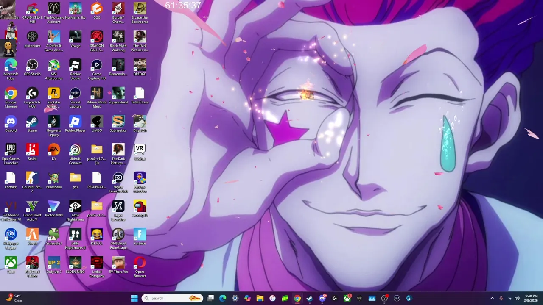The width and height of the screenshot is (543, 305).
Task: Click the Sound Capture shortcut
Action: coord(75,98)
